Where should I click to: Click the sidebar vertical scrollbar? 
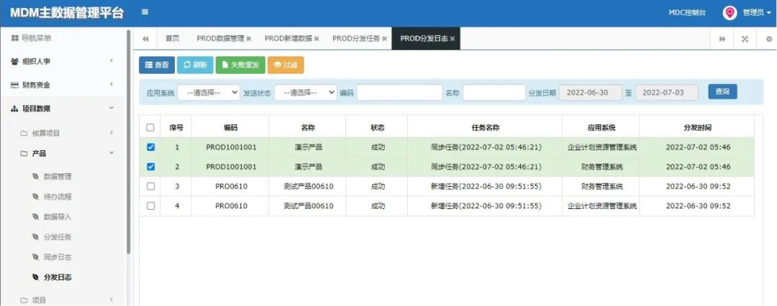click(129, 141)
